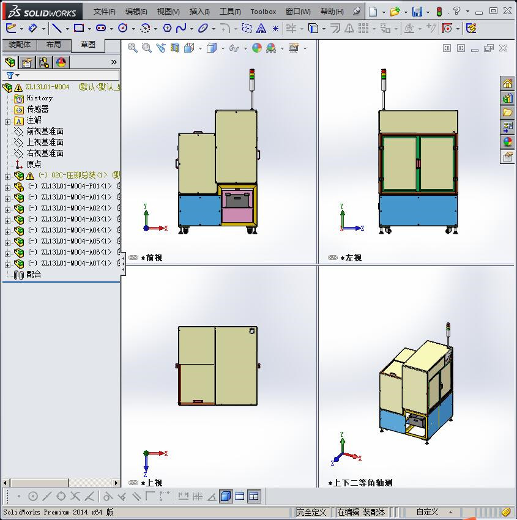Screen dimensions: 517x520
Task: Toggle Single View cube button
Action: coord(226,497)
